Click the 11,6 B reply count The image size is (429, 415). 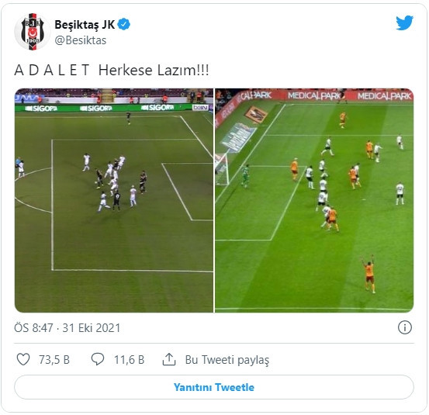(129, 360)
